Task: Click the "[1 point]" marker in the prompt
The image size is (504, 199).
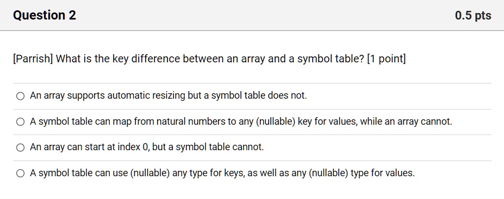Action: pos(387,59)
